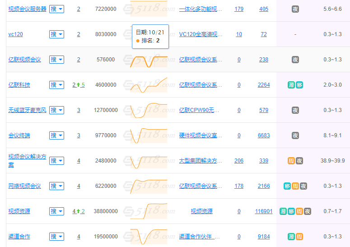Click 夜 badge in 亿联视频会议 row
Viewport: 350px width, 247px height.
295,60
